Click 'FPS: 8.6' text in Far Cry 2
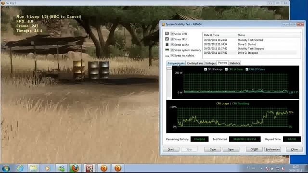Screen dimensions: 308x173 click(25, 21)
